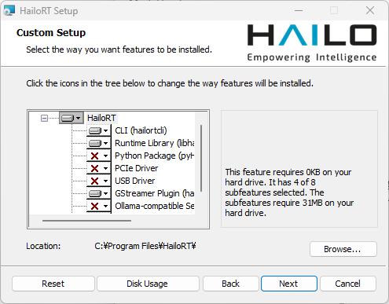Screen dimensions: 389x304
Task: Select the USB Driver feature label
Action: 135,181
